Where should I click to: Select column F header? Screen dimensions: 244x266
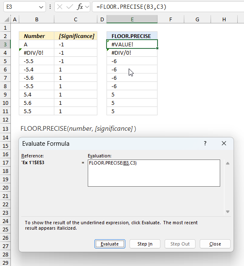[171, 19]
